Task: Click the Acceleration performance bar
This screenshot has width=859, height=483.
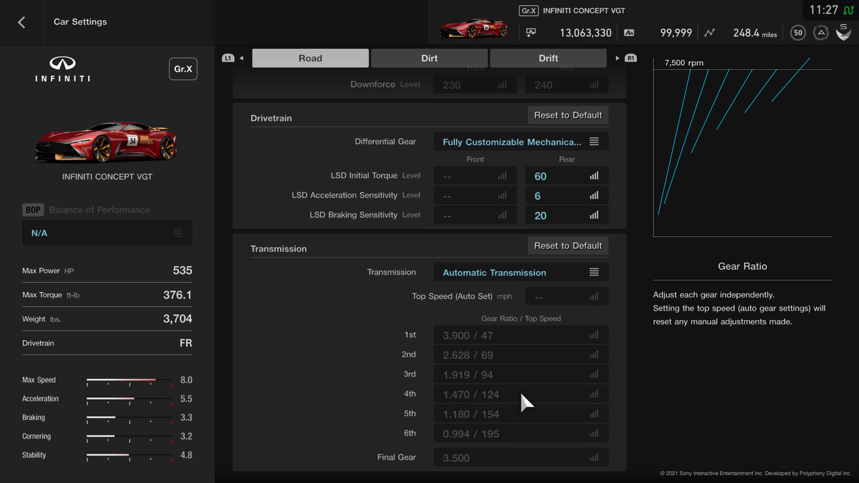Action: click(130, 399)
